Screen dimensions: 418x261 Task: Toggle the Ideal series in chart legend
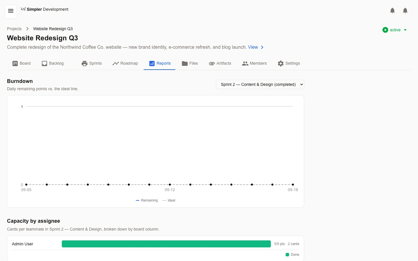[169, 200]
